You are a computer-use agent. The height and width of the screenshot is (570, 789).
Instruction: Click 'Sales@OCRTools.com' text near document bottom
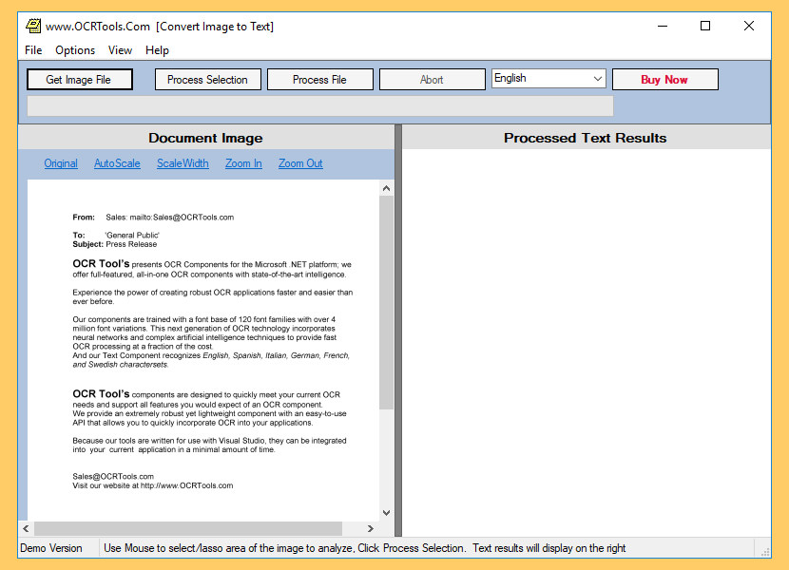[x=113, y=477]
